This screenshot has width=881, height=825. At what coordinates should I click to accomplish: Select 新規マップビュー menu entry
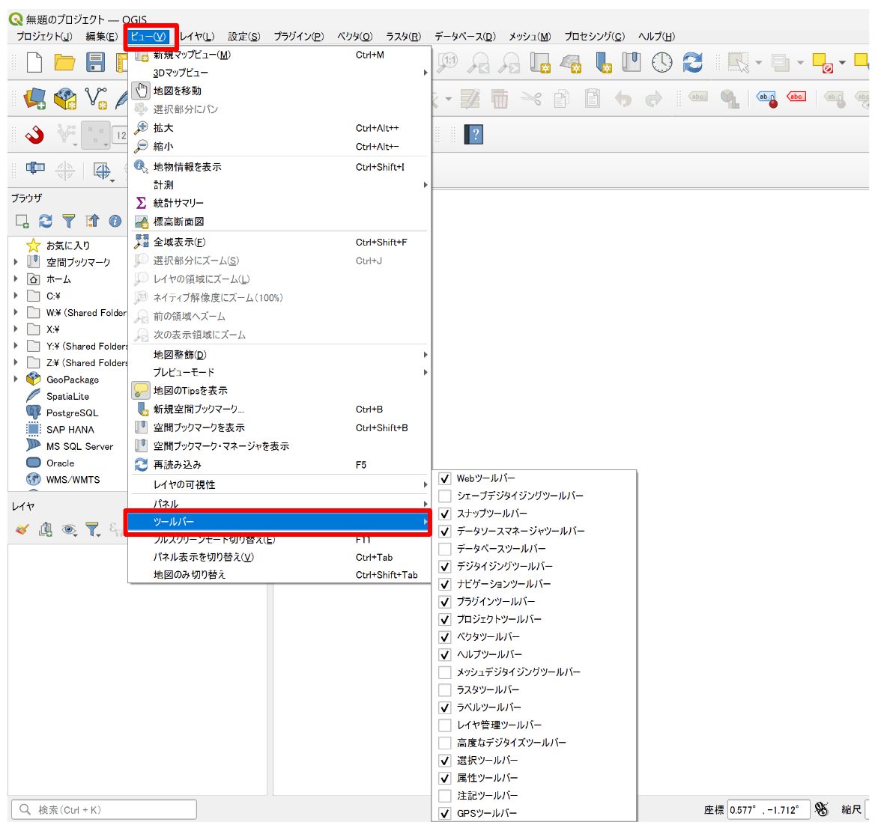coord(279,55)
